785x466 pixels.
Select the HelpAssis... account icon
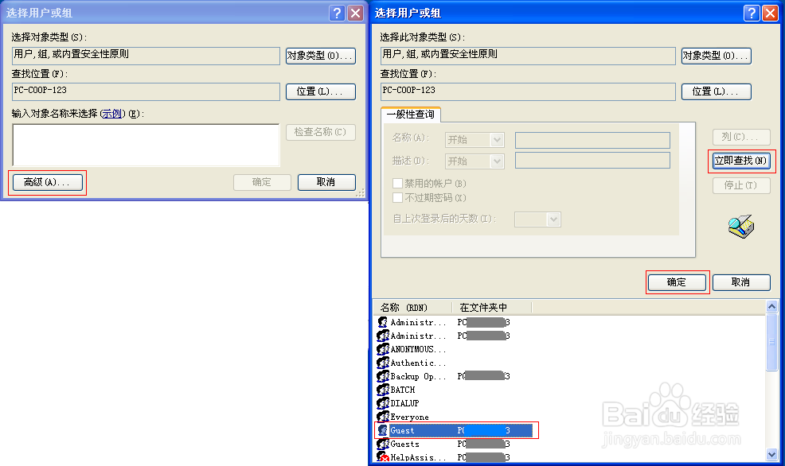pyautogui.click(x=383, y=457)
